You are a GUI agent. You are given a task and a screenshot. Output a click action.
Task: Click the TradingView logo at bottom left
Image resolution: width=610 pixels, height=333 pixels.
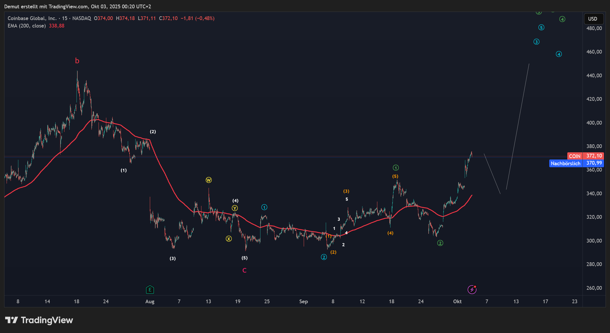[x=39, y=320]
